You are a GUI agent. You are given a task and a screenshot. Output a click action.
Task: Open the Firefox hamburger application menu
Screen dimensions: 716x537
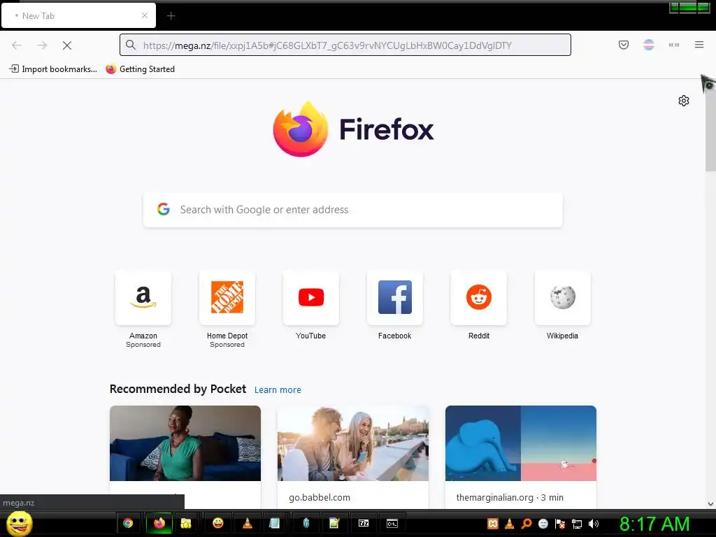pos(699,45)
